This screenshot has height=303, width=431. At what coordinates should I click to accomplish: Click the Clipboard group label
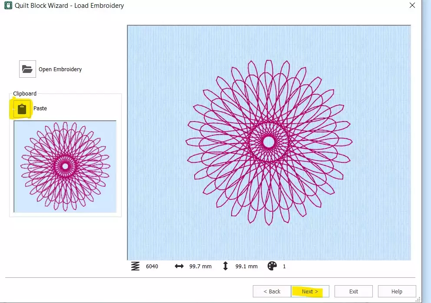(25, 93)
